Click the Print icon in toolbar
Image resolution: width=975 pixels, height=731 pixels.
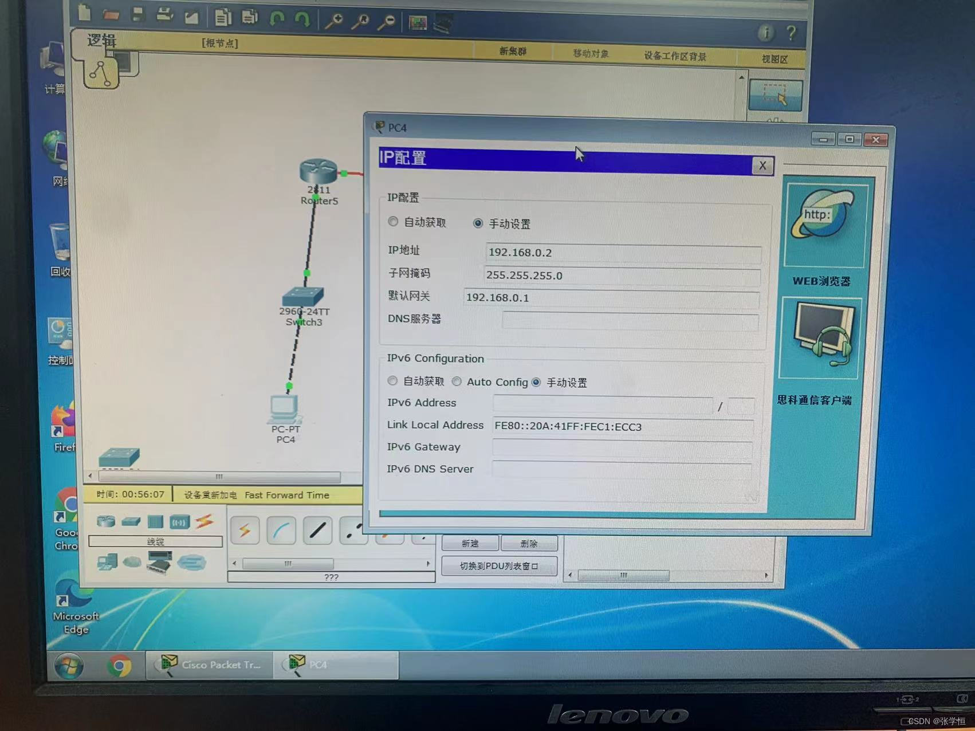164,15
